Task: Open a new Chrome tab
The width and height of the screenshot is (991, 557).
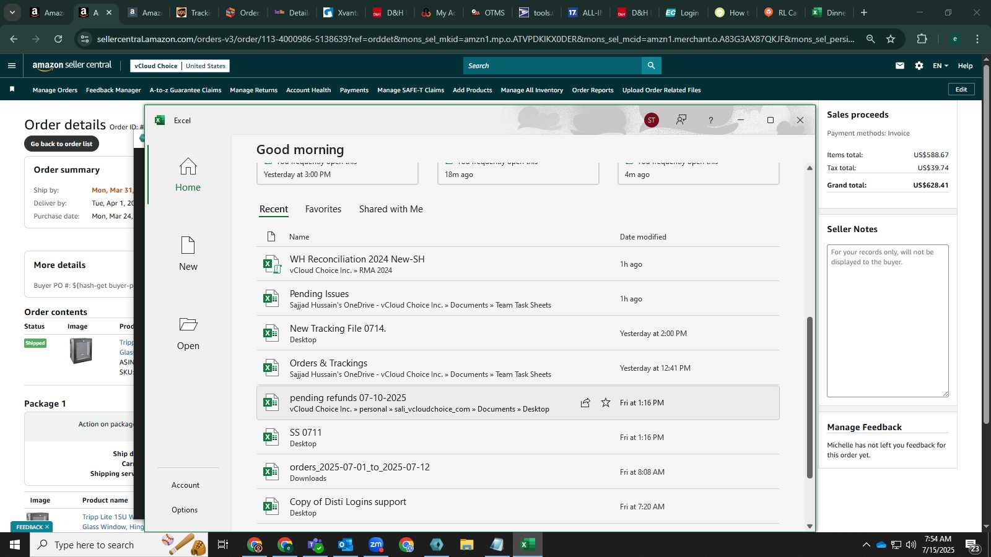Action: 864,12
